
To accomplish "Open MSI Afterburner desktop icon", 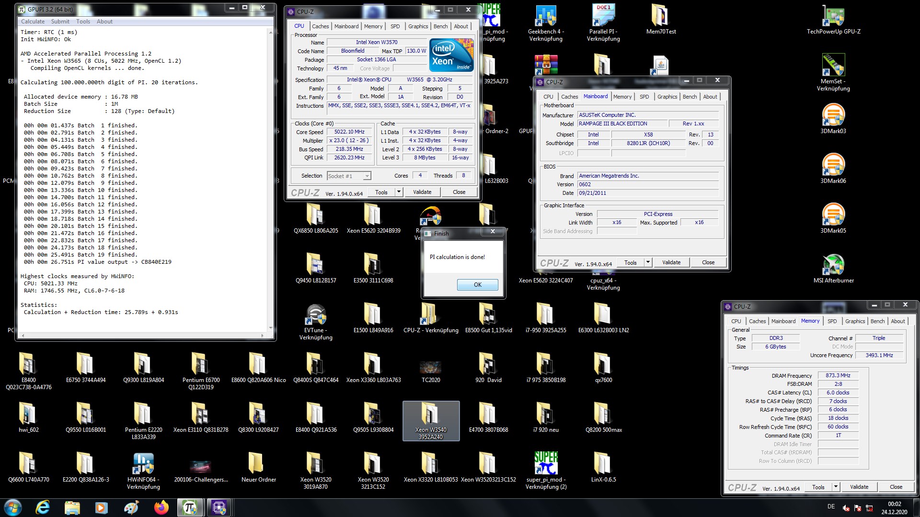I will point(833,268).
